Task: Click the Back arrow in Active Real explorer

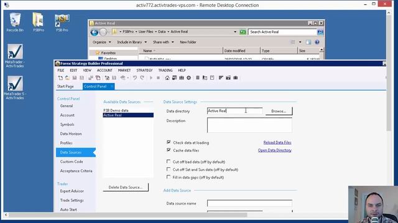Action: pyautogui.click(x=94, y=32)
